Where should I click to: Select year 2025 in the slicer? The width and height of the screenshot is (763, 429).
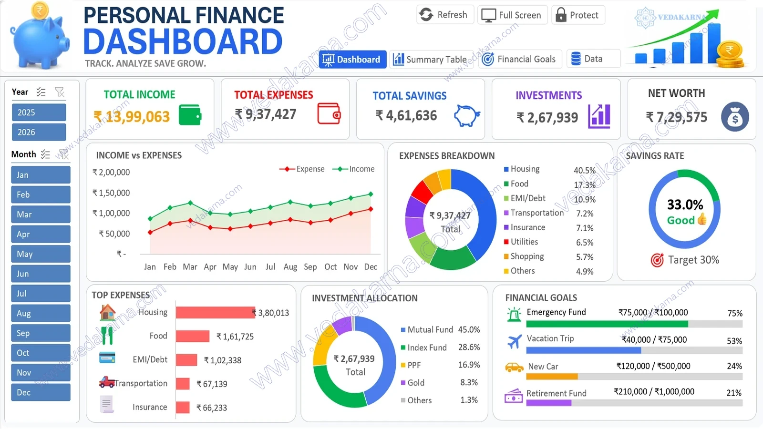[39, 112]
